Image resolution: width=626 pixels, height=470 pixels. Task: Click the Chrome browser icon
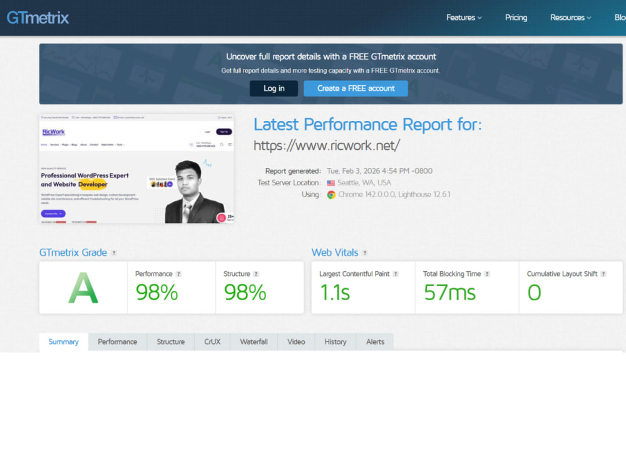(x=331, y=195)
